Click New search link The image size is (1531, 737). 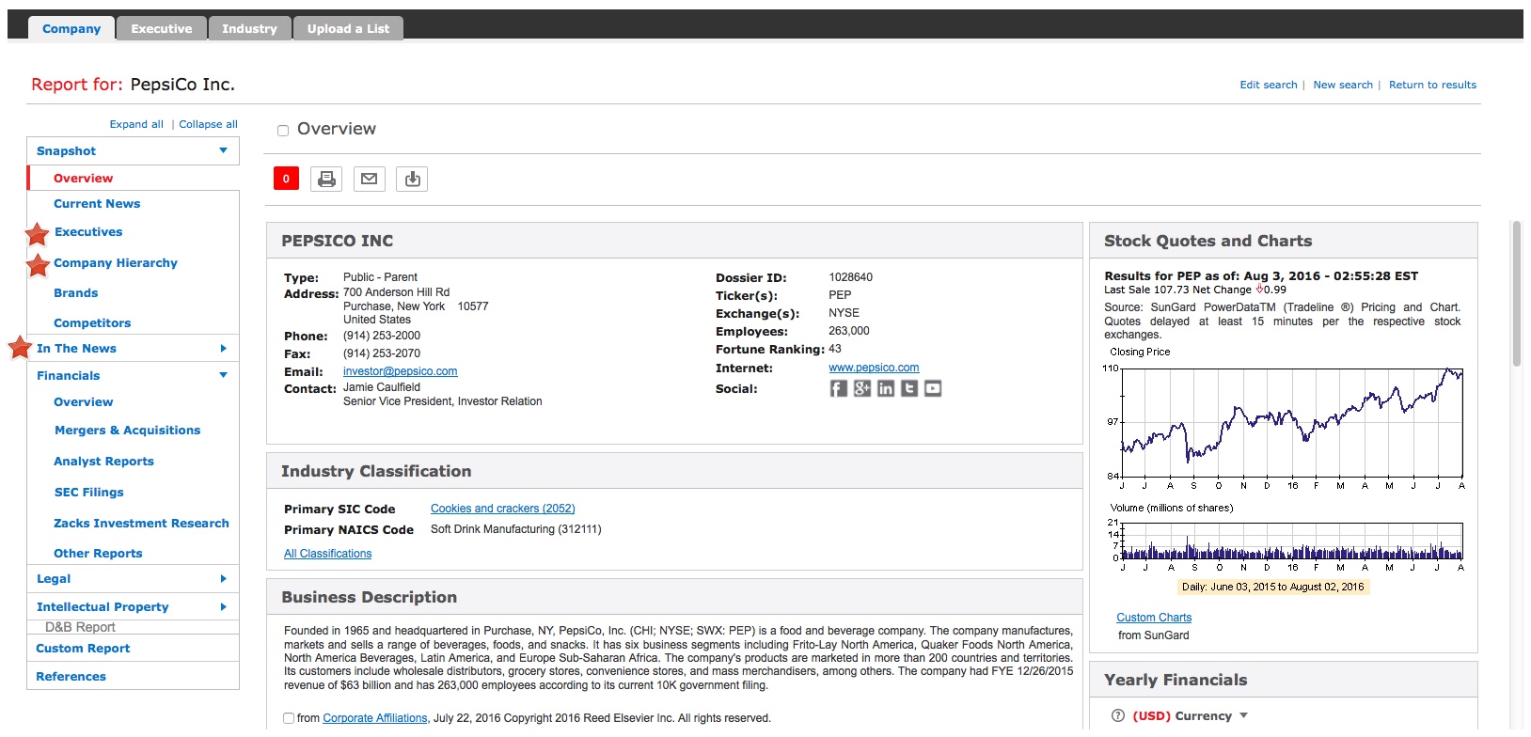(1343, 85)
